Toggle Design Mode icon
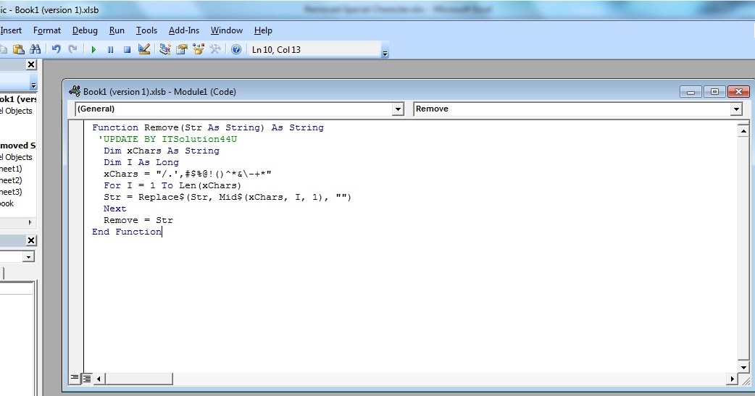 pyautogui.click(x=144, y=49)
